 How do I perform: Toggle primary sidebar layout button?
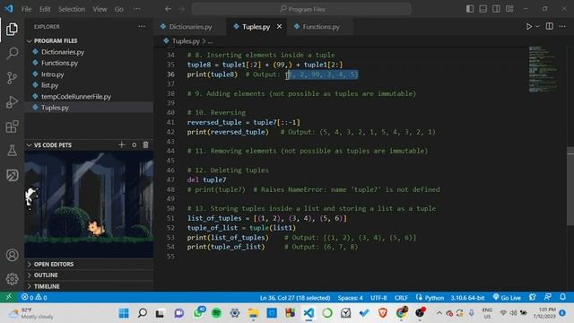click(x=470, y=9)
